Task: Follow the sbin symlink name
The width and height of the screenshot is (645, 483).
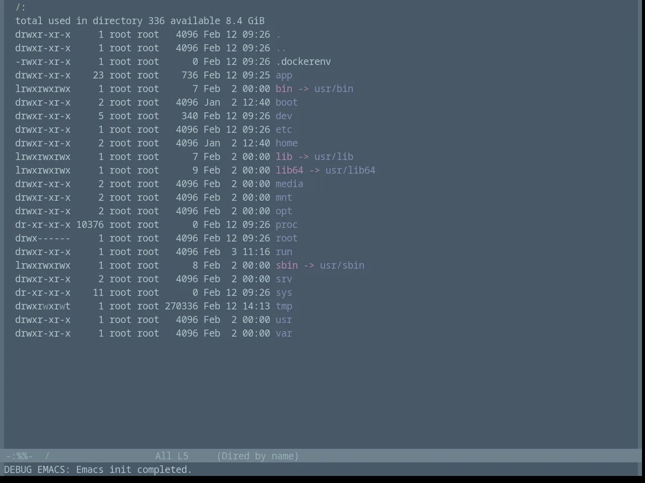Action: [287, 266]
